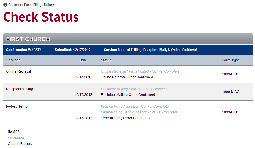Select the Federal Filing service row
This screenshot has width=255, height=148.
[17, 107]
